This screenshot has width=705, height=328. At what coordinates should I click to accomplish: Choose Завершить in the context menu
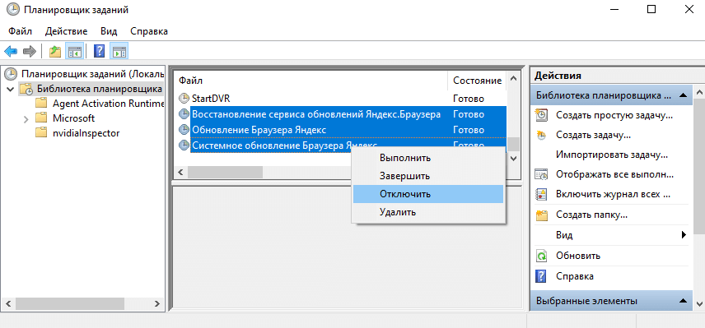tap(428, 176)
